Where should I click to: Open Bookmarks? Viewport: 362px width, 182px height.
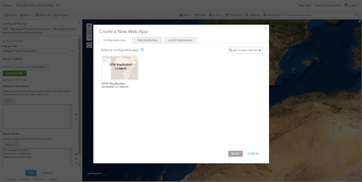tap(272, 15)
